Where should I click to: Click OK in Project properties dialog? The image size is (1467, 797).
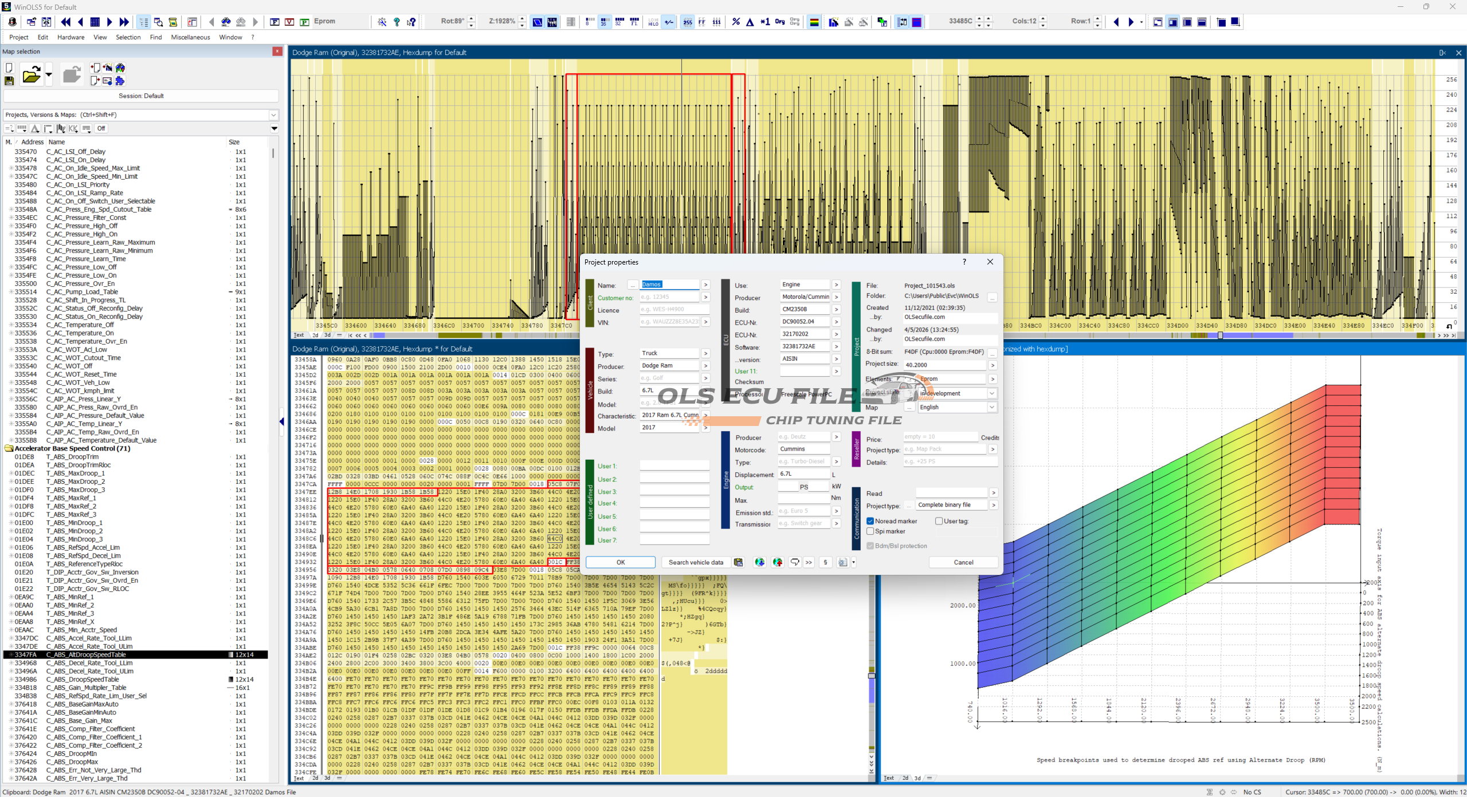620,562
